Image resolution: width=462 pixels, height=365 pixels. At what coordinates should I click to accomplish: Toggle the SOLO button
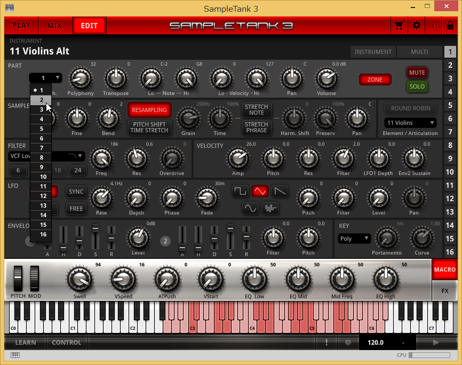click(417, 86)
